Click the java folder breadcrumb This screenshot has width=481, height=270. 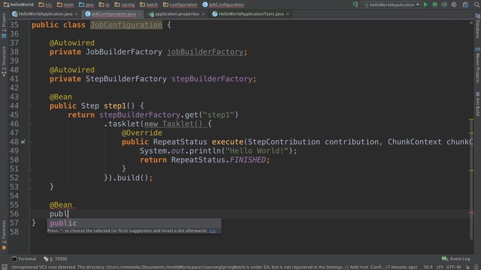tap(86, 4)
